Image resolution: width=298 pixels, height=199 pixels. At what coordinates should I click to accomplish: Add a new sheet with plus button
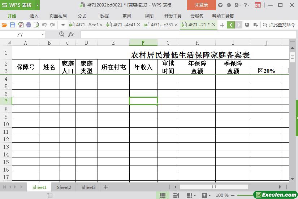click(x=106, y=187)
